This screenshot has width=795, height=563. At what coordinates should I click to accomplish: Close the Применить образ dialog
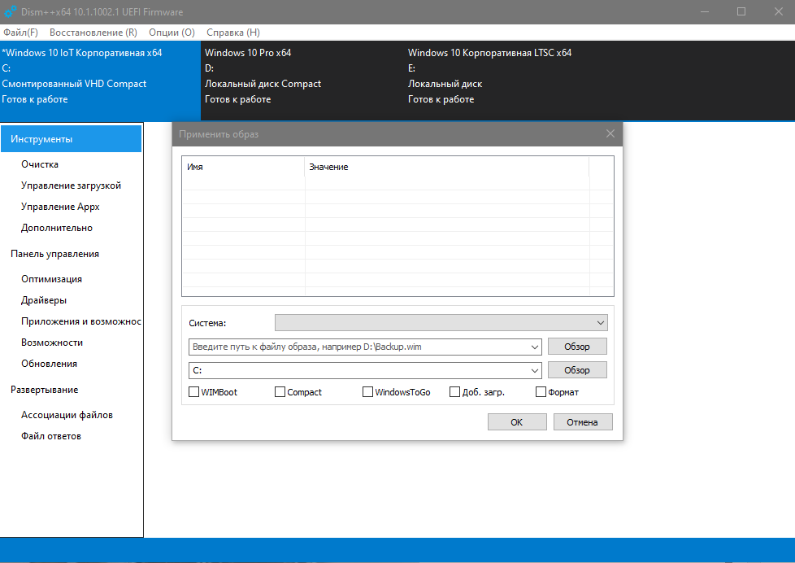(610, 133)
